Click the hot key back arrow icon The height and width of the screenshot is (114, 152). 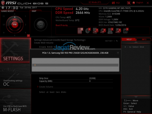pos(117,41)
